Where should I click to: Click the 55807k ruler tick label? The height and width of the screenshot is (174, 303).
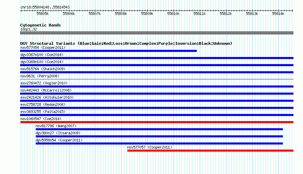[95, 14]
